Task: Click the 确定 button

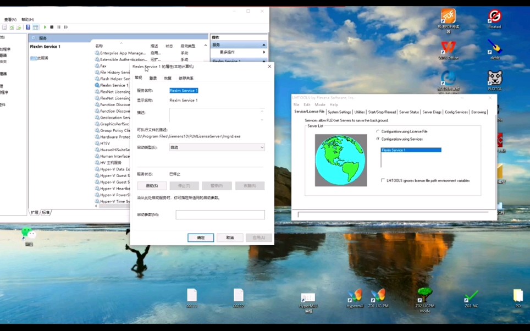Action: pyautogui.click(x=201, y=238)
